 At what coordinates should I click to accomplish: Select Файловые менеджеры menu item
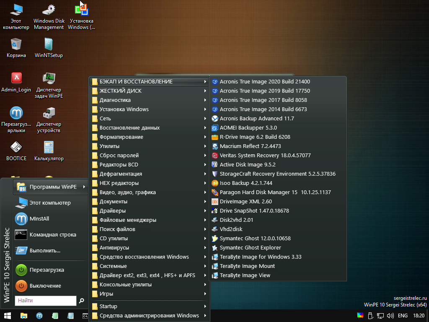[x=149, y=220]
